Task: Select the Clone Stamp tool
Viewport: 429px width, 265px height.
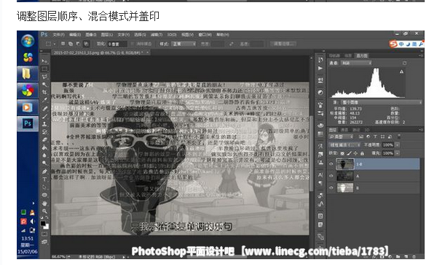Action: tap(44, 124)
